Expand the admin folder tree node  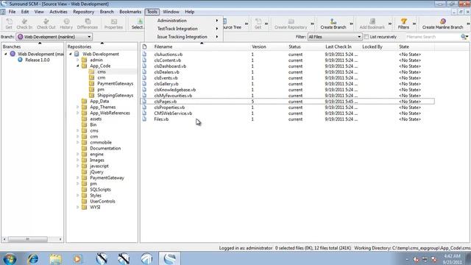point(77,60)
